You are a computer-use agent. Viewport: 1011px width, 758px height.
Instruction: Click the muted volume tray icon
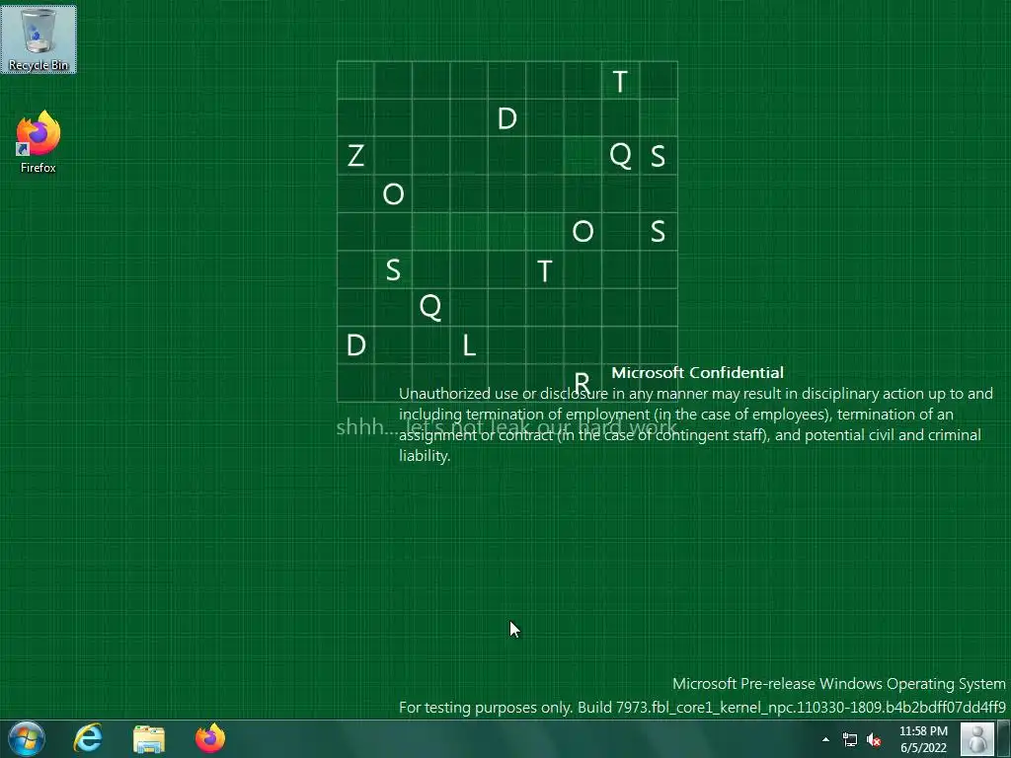[x=874, y=739]
